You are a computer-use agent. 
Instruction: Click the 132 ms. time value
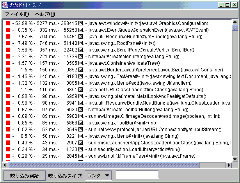click(48, 83)
